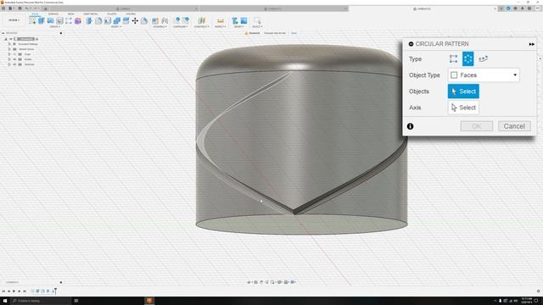The width and height of the screenshot is (543, 305).
Task: Select the Combine tool in Modify group
Action: (x=117, y=20)
